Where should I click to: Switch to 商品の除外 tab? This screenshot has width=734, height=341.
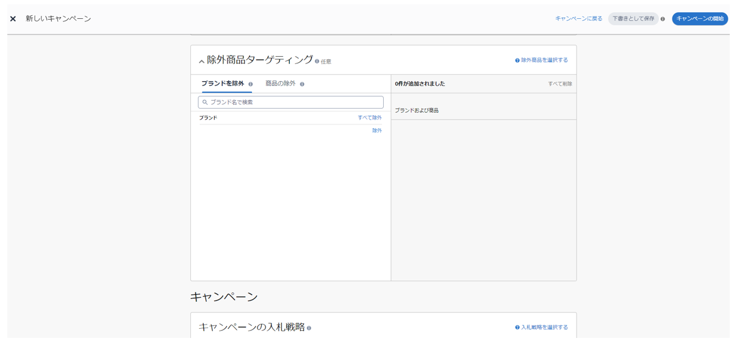click(x=280, y=84)
